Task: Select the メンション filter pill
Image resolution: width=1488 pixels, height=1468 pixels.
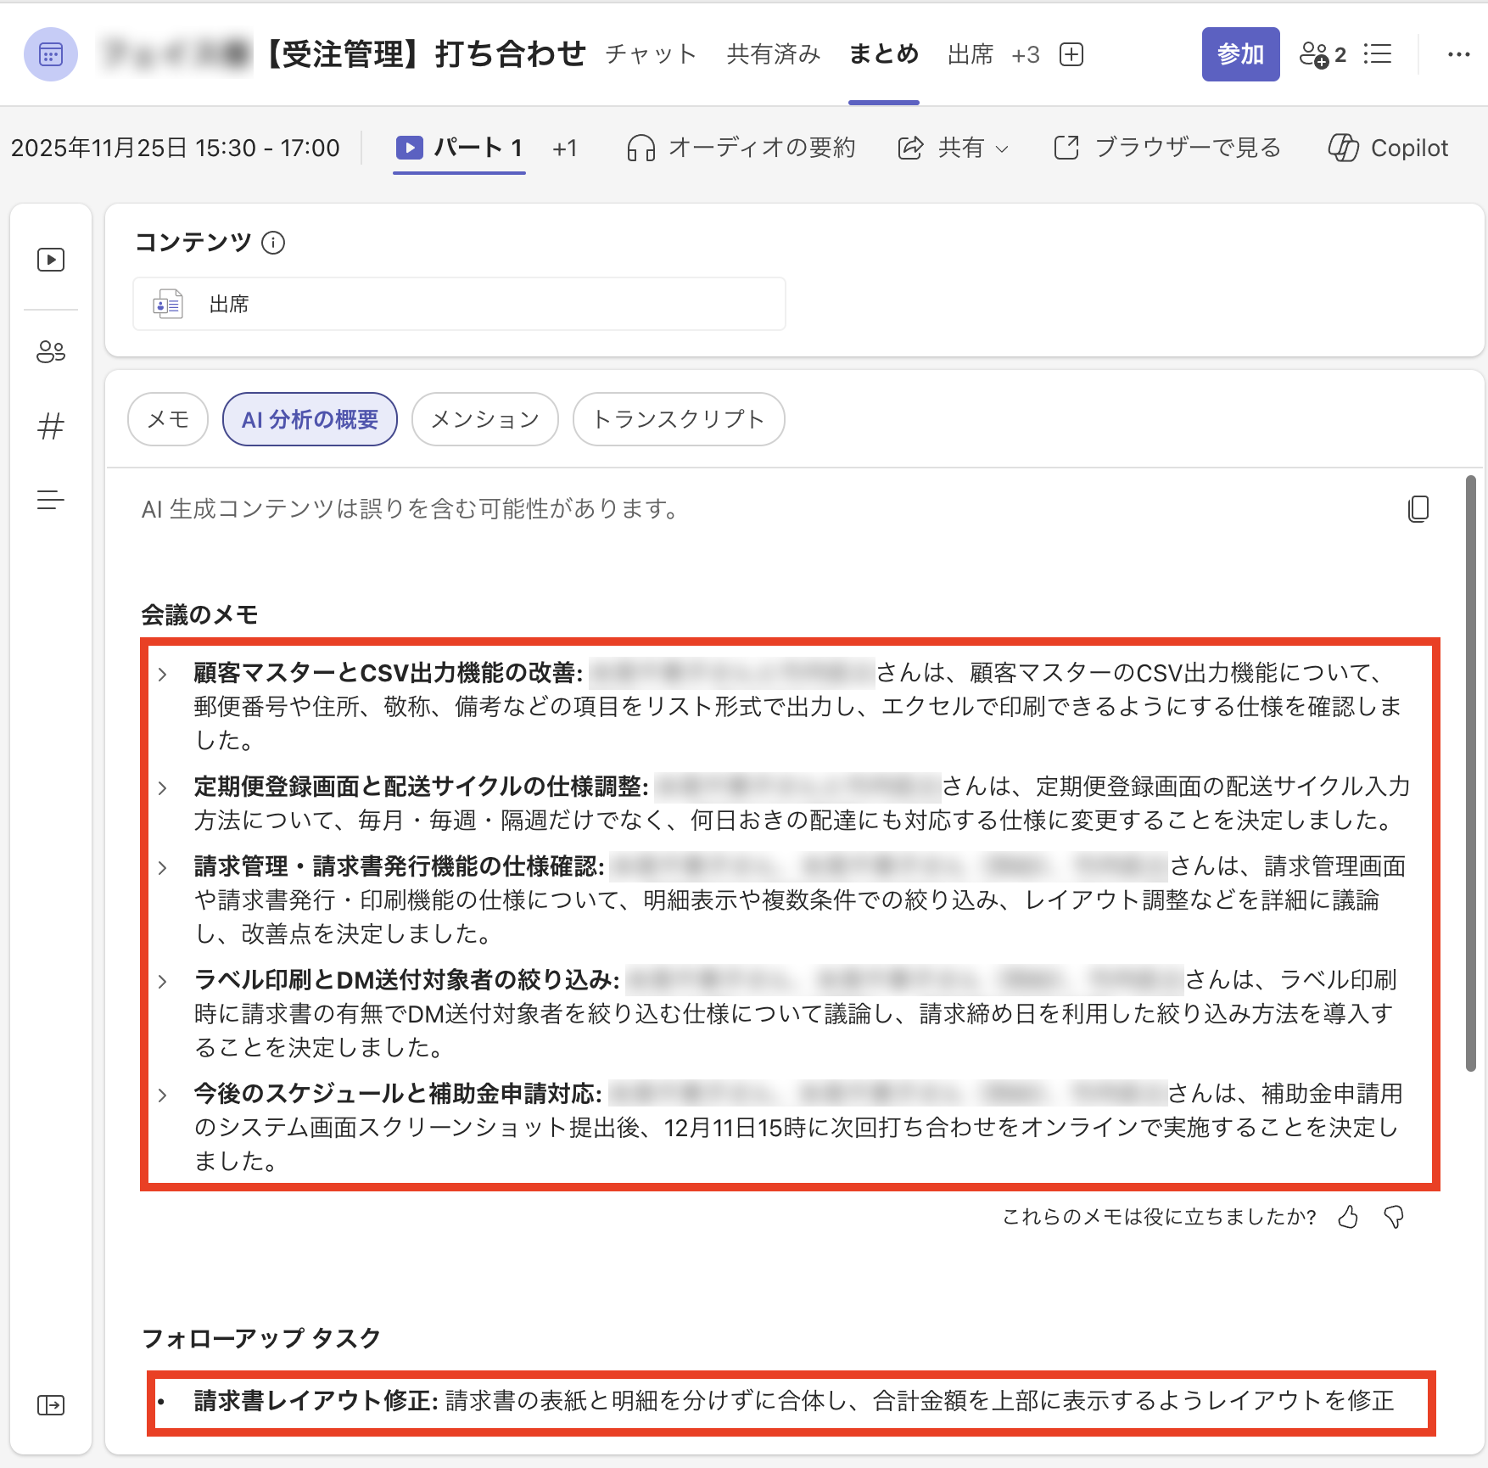Action: coord(484,419)
